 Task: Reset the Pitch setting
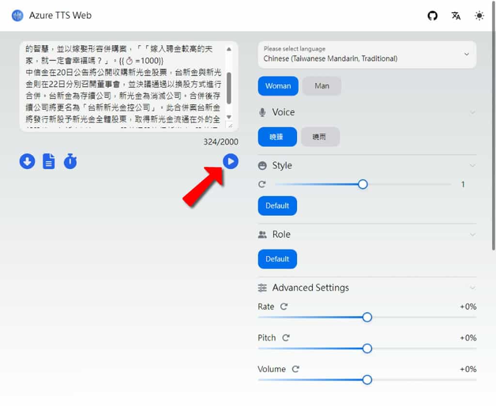(x=286, y=338)
